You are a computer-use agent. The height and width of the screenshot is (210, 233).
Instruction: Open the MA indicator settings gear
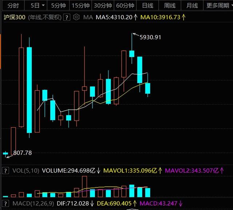(76, 17)
